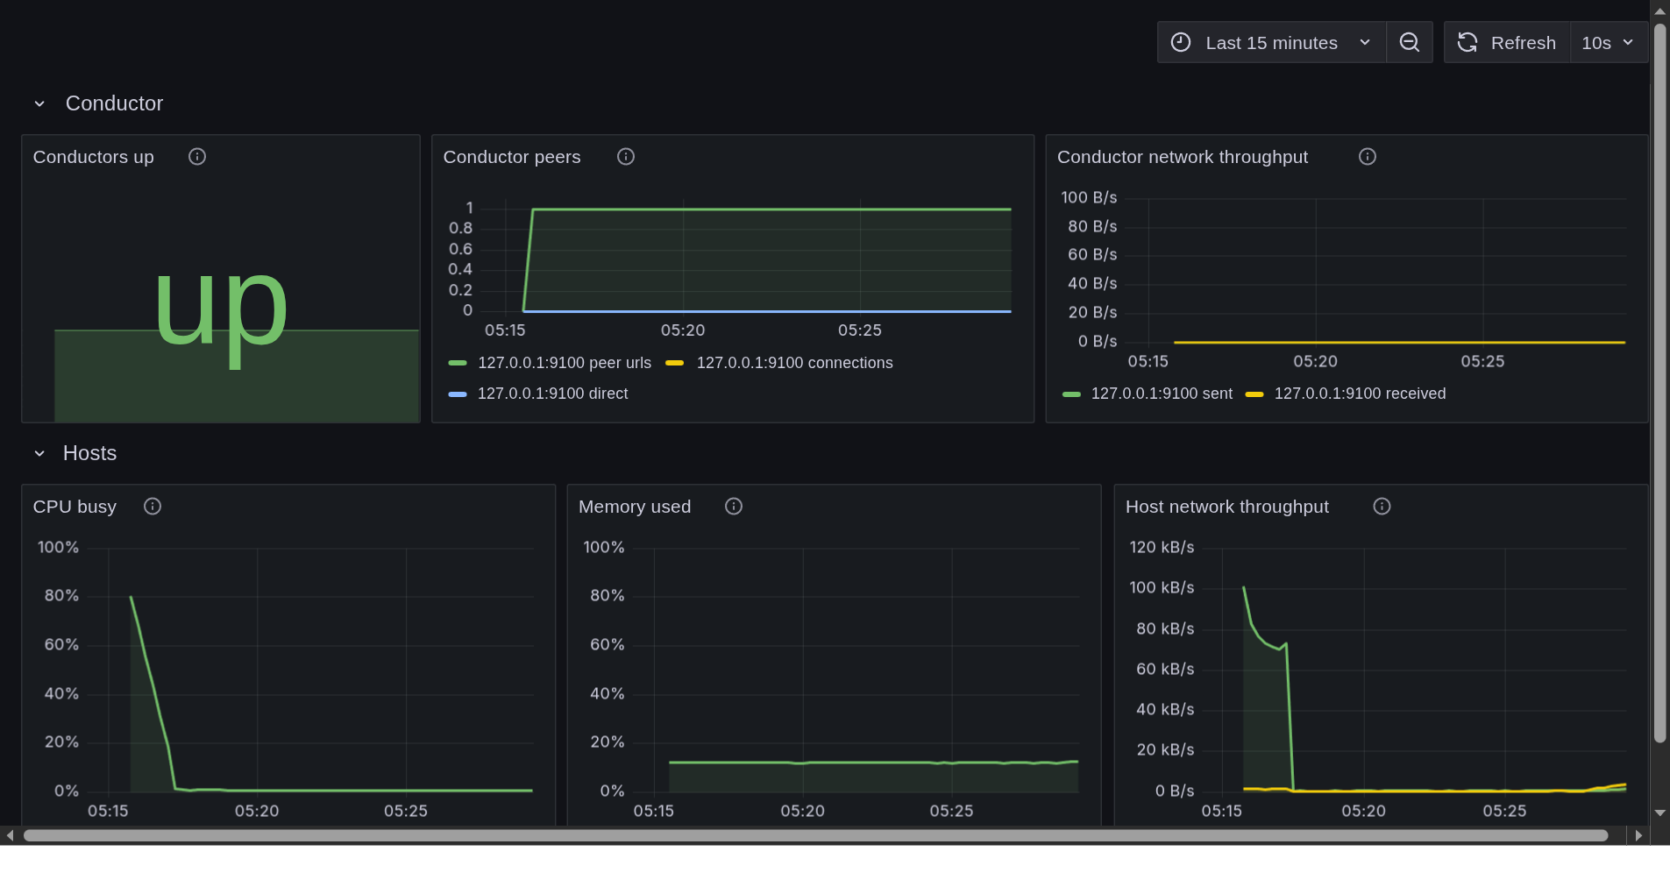The height and width of the screenshot is (894, 1670).
Task: Click the vertical scrollbar thumb
Action: pyautogui.click(x=1659, y=383)
